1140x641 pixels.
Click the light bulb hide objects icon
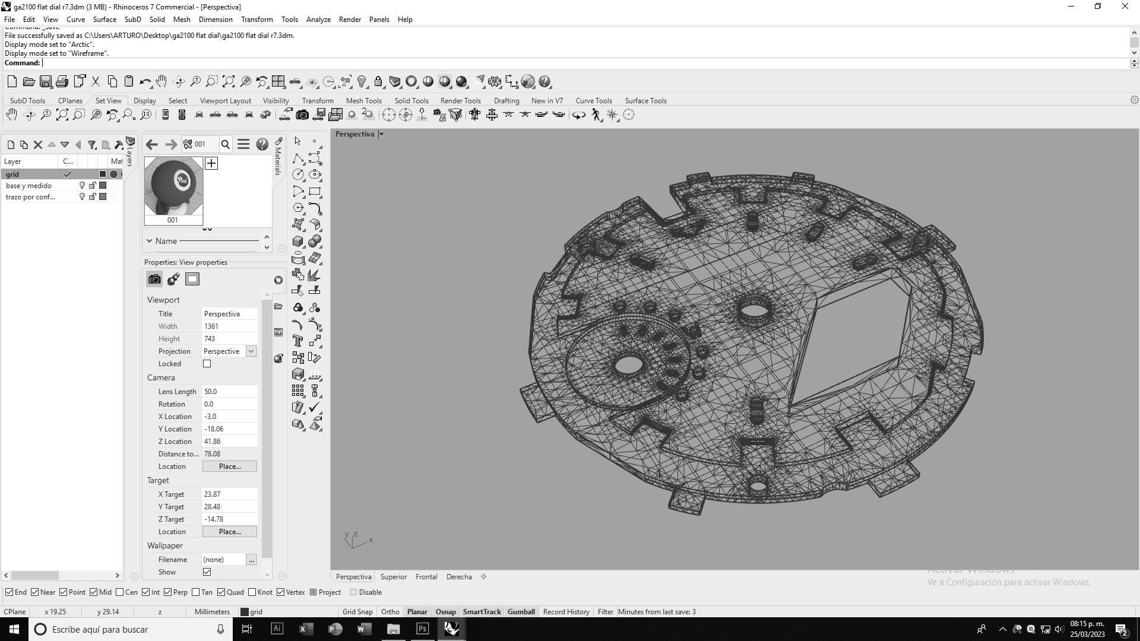(x=362, y=82)
